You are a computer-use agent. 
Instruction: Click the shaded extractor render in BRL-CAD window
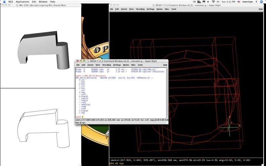[44, 50]
